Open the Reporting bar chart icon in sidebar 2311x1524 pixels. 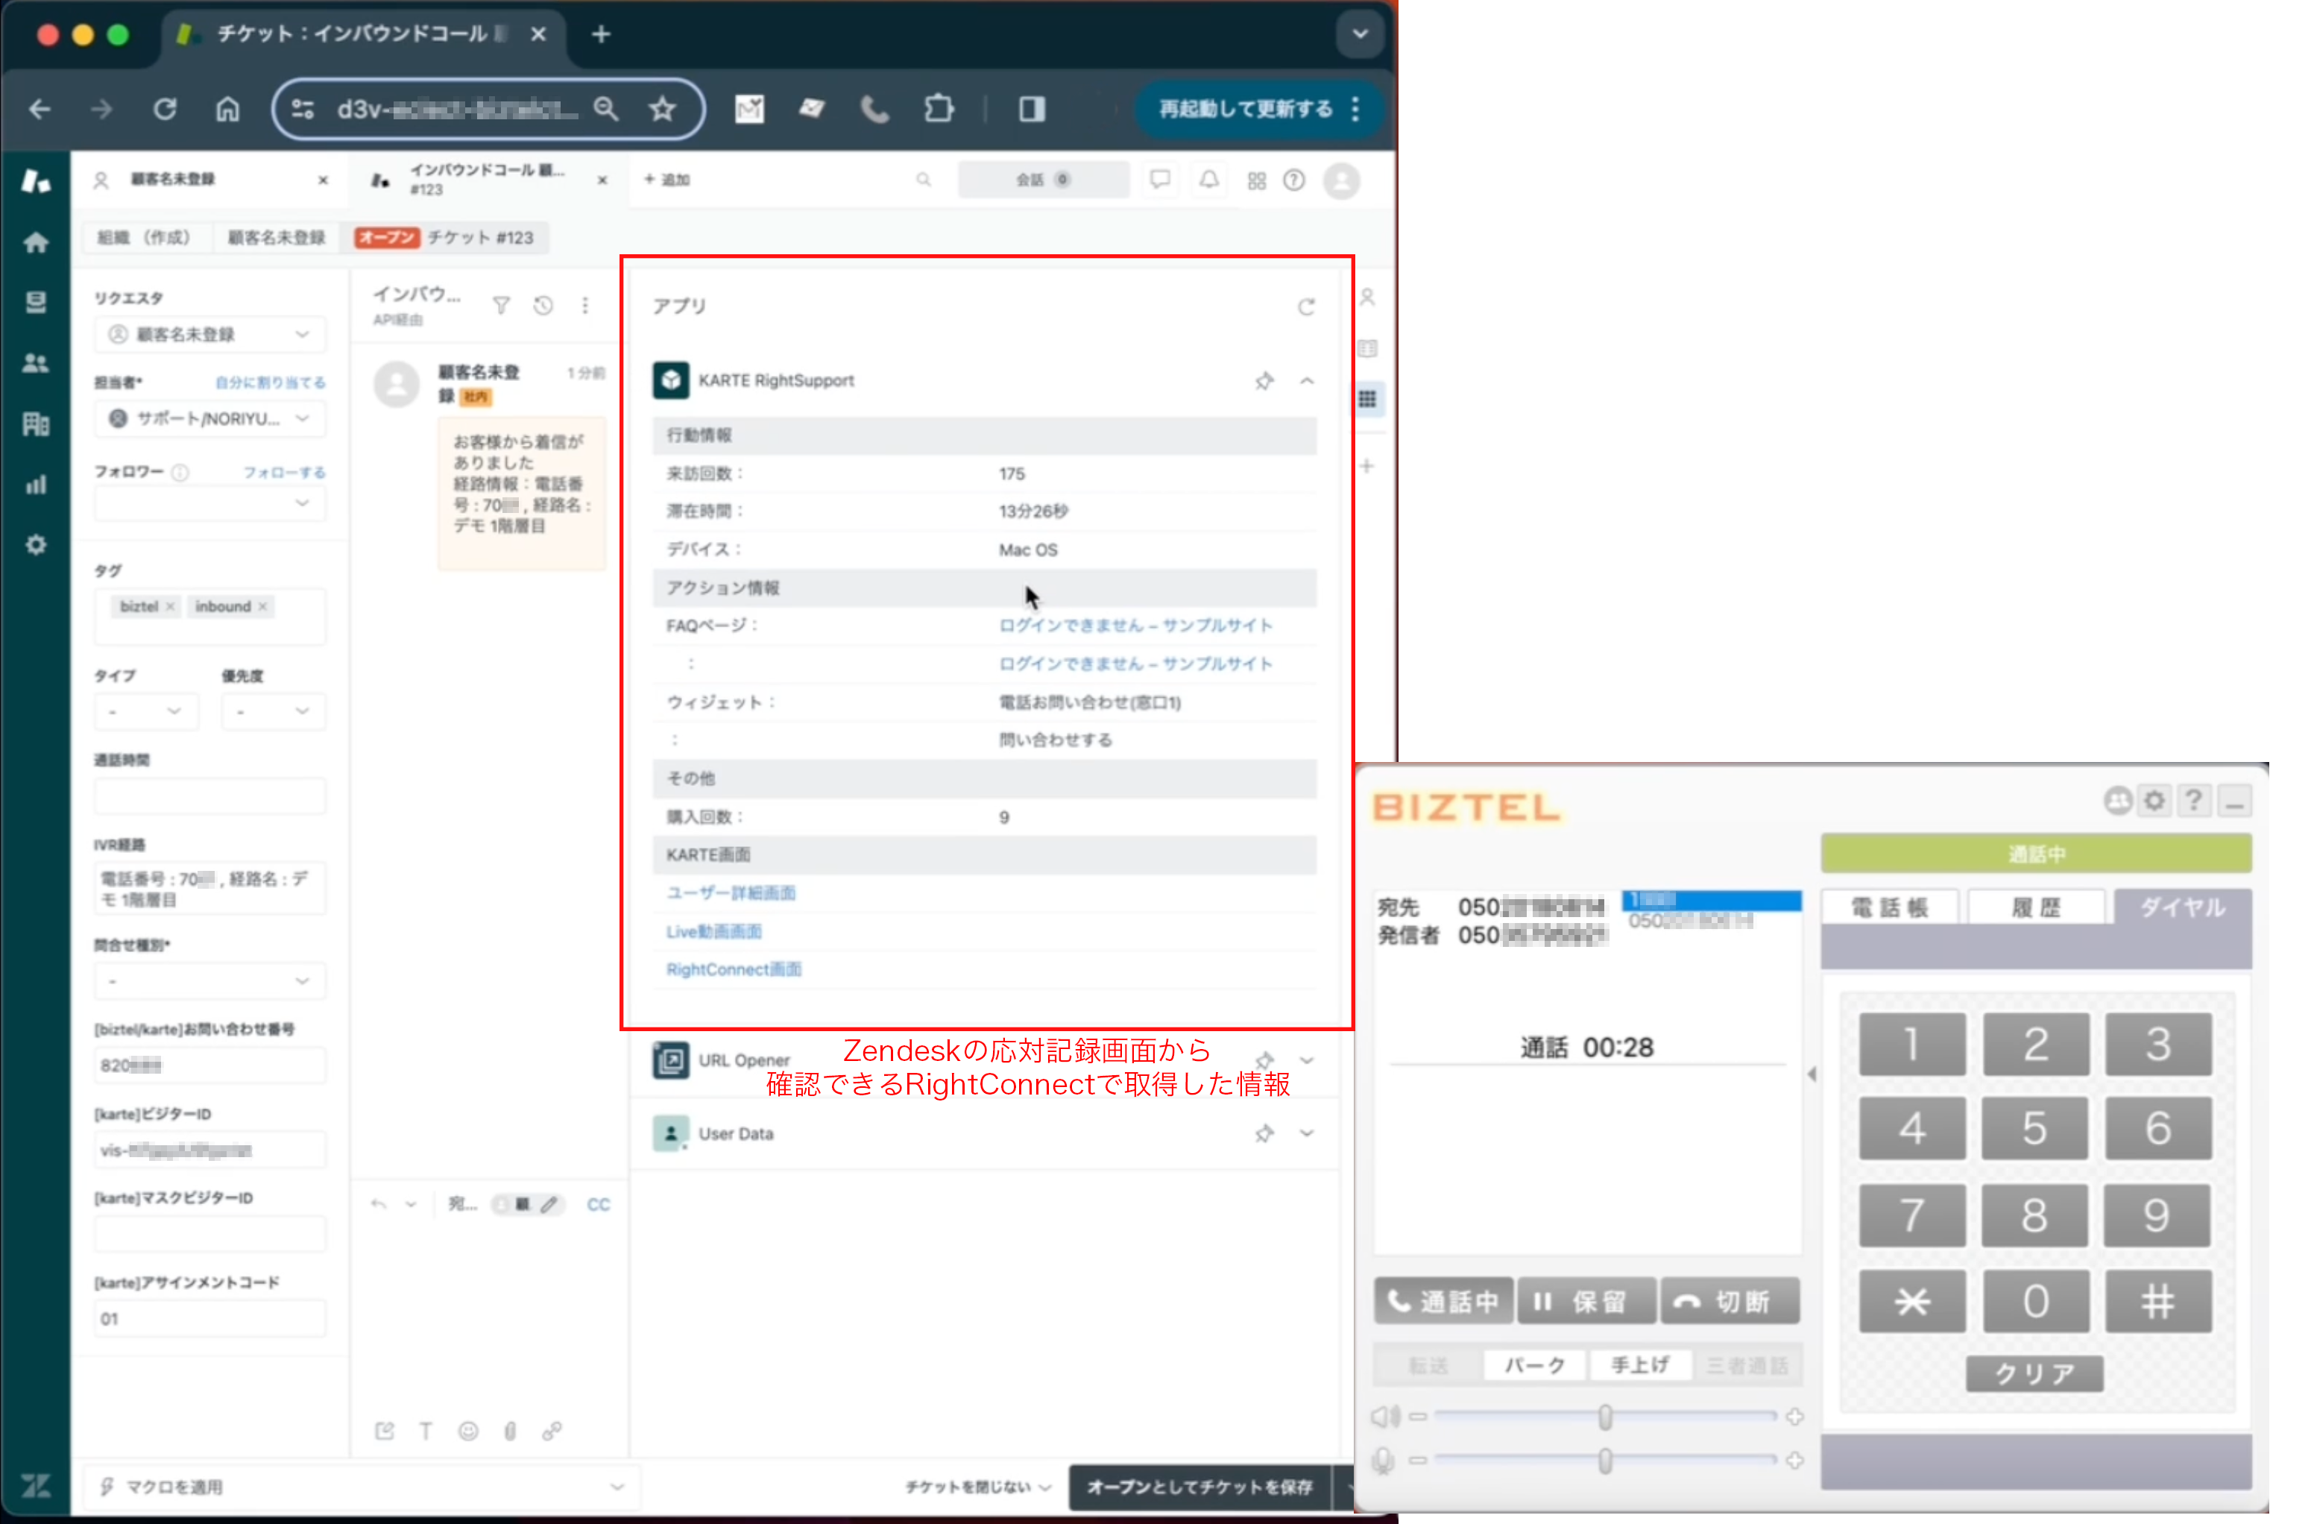pyautogui.click(x=36, y=484)
